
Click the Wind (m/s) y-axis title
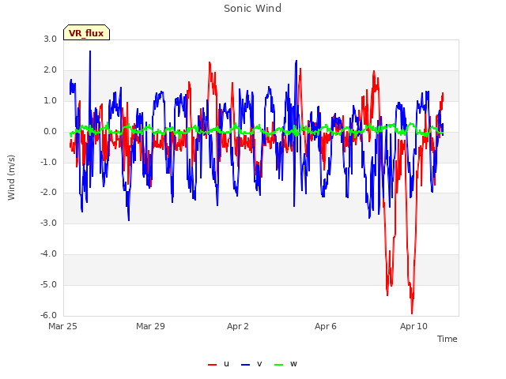click(11, 178)
